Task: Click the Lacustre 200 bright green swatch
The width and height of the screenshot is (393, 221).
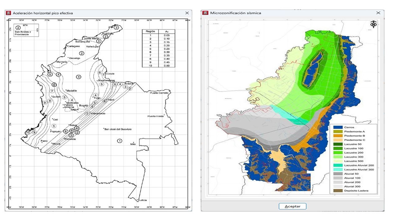Action: [338, 153]
